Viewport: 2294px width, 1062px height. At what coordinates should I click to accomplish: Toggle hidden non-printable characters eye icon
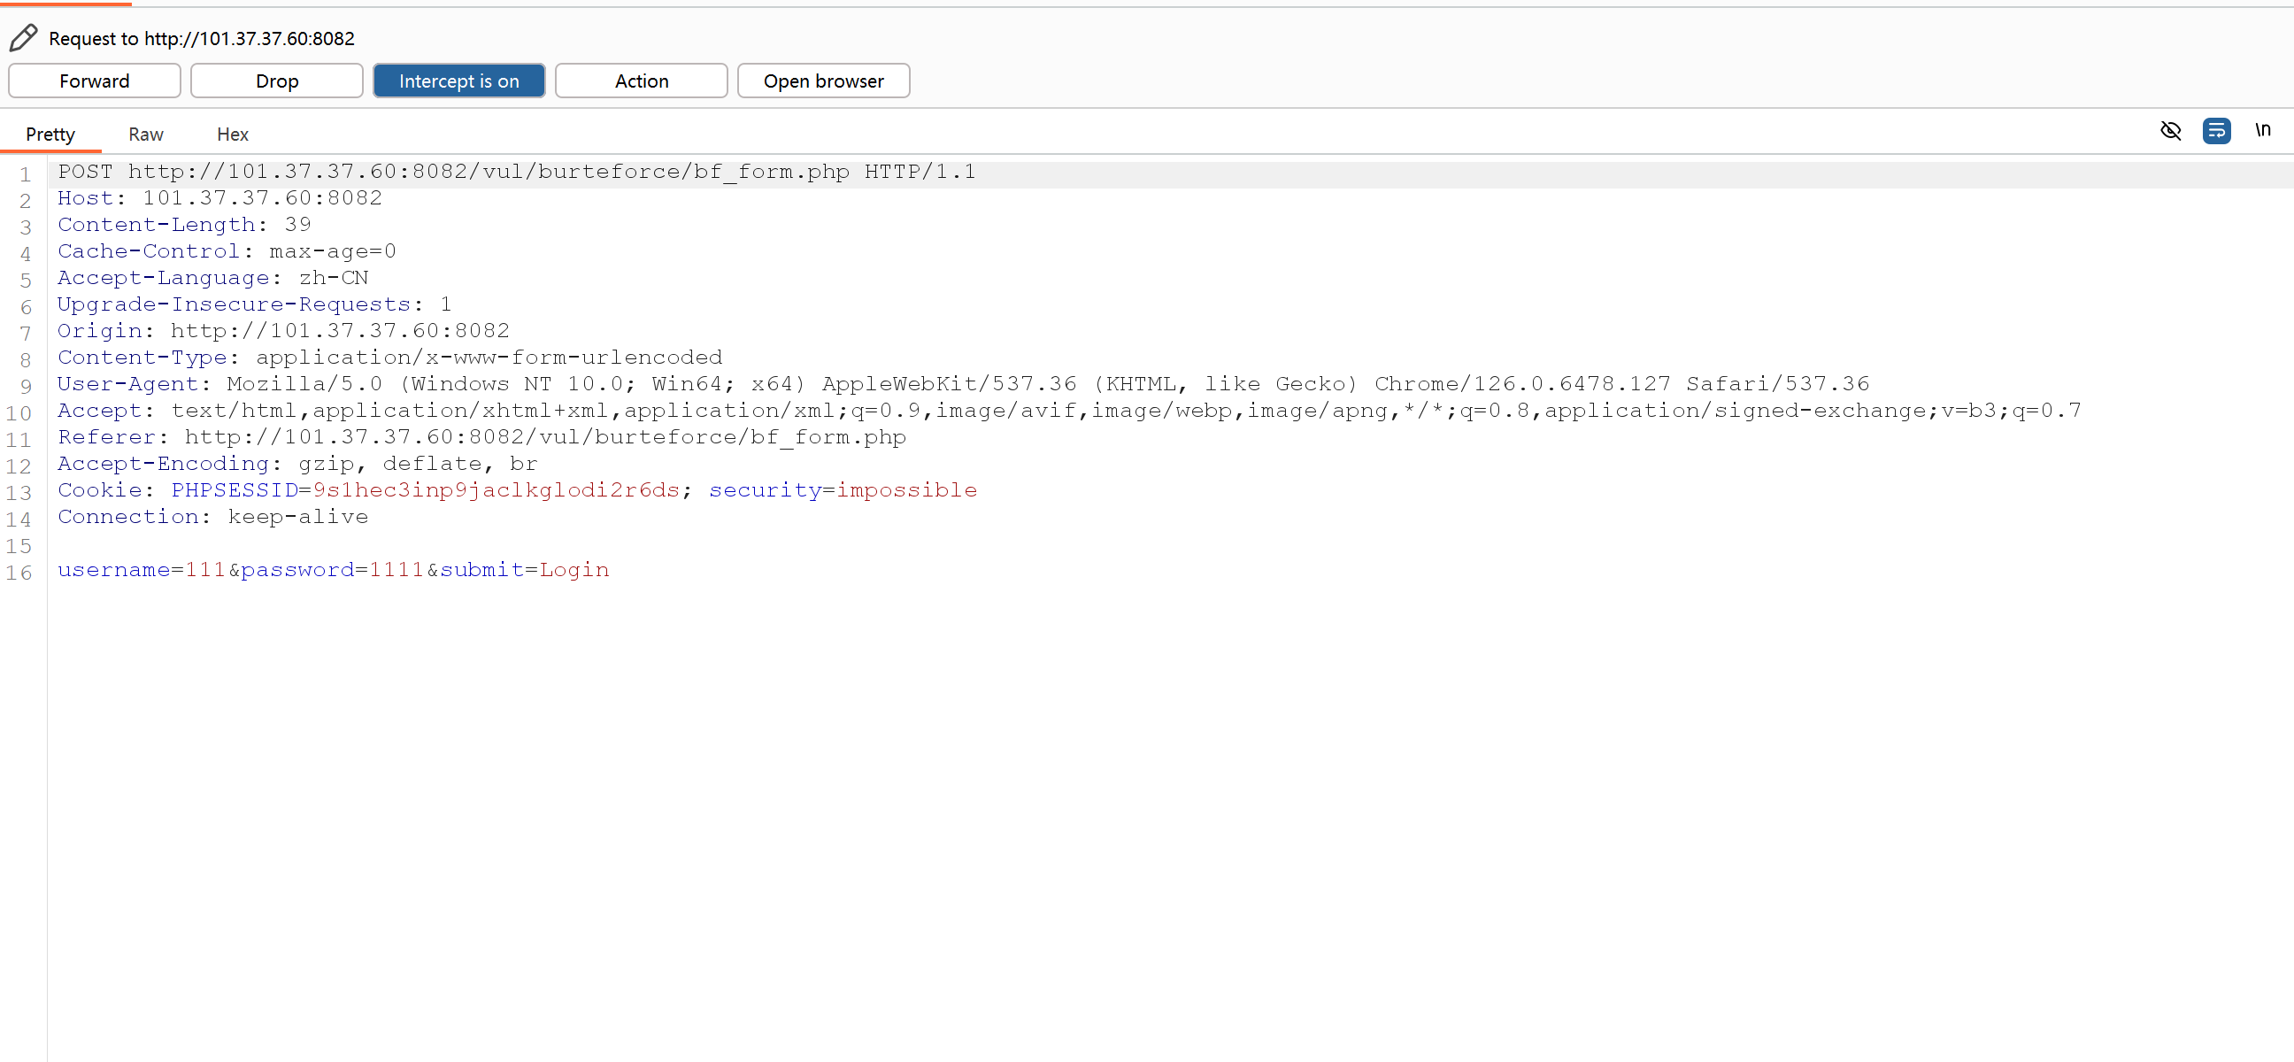point(2170,131)
